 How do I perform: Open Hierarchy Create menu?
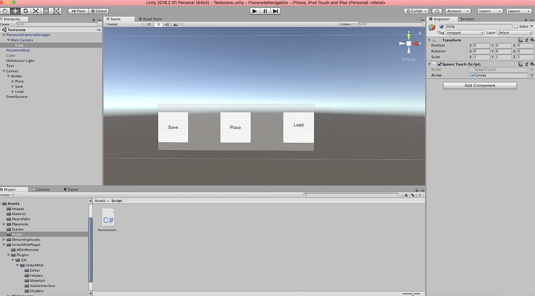point(6,24)
